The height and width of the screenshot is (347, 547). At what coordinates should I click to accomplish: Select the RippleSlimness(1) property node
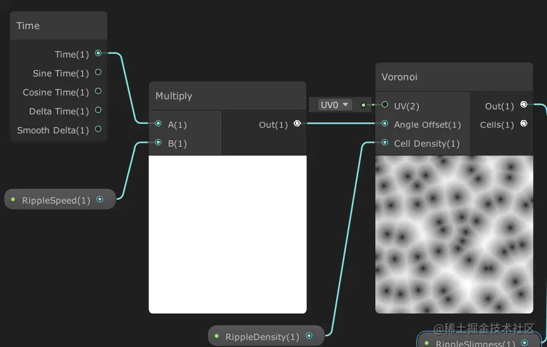(x=479, y=339)
